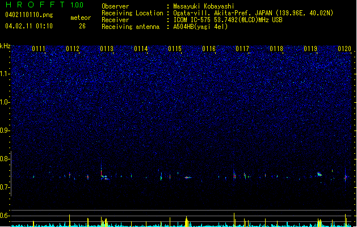Click the date stamp 04.02.11 01:10
This screenshot has height=227, width=357.
click(29, 26)
